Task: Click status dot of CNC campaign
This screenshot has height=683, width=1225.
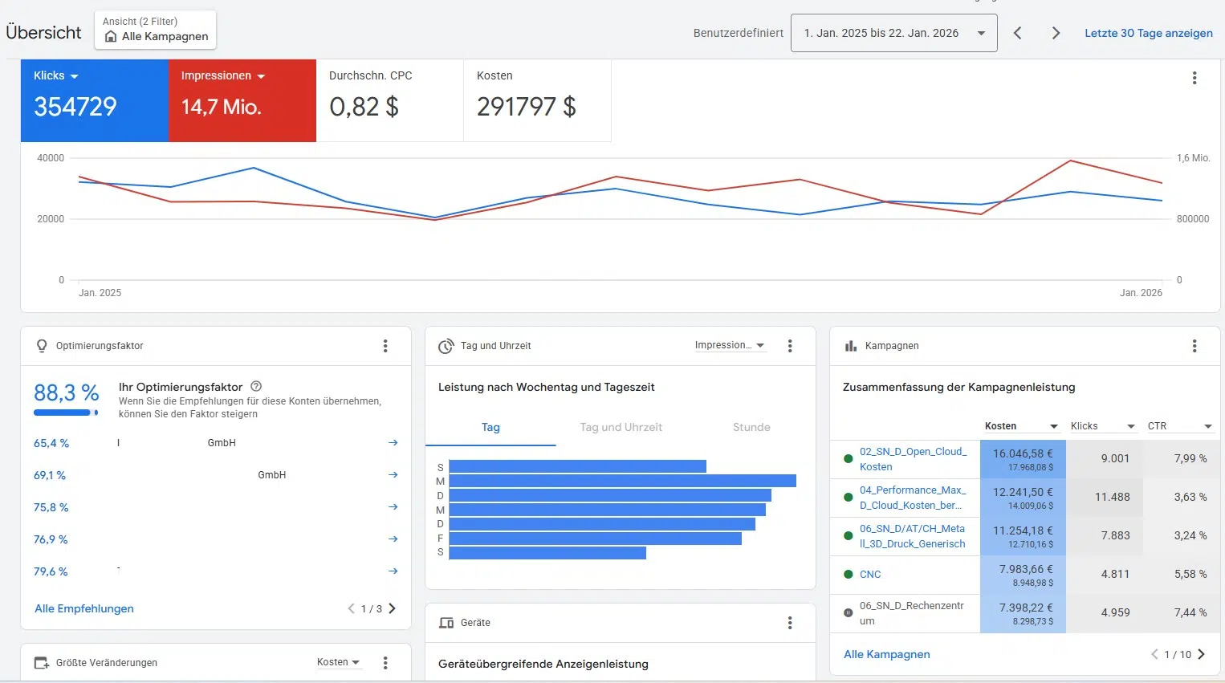Action: [x=848, y=575]
